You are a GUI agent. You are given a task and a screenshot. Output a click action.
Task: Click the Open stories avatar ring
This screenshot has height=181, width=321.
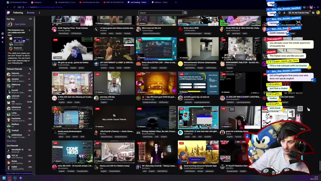(x=10, y=24)
